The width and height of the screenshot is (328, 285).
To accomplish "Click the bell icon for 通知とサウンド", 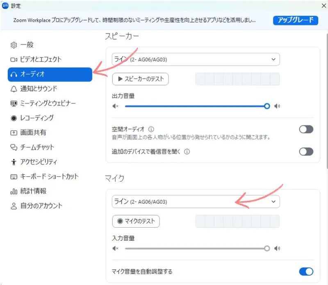I will click(x=14, y=89).
